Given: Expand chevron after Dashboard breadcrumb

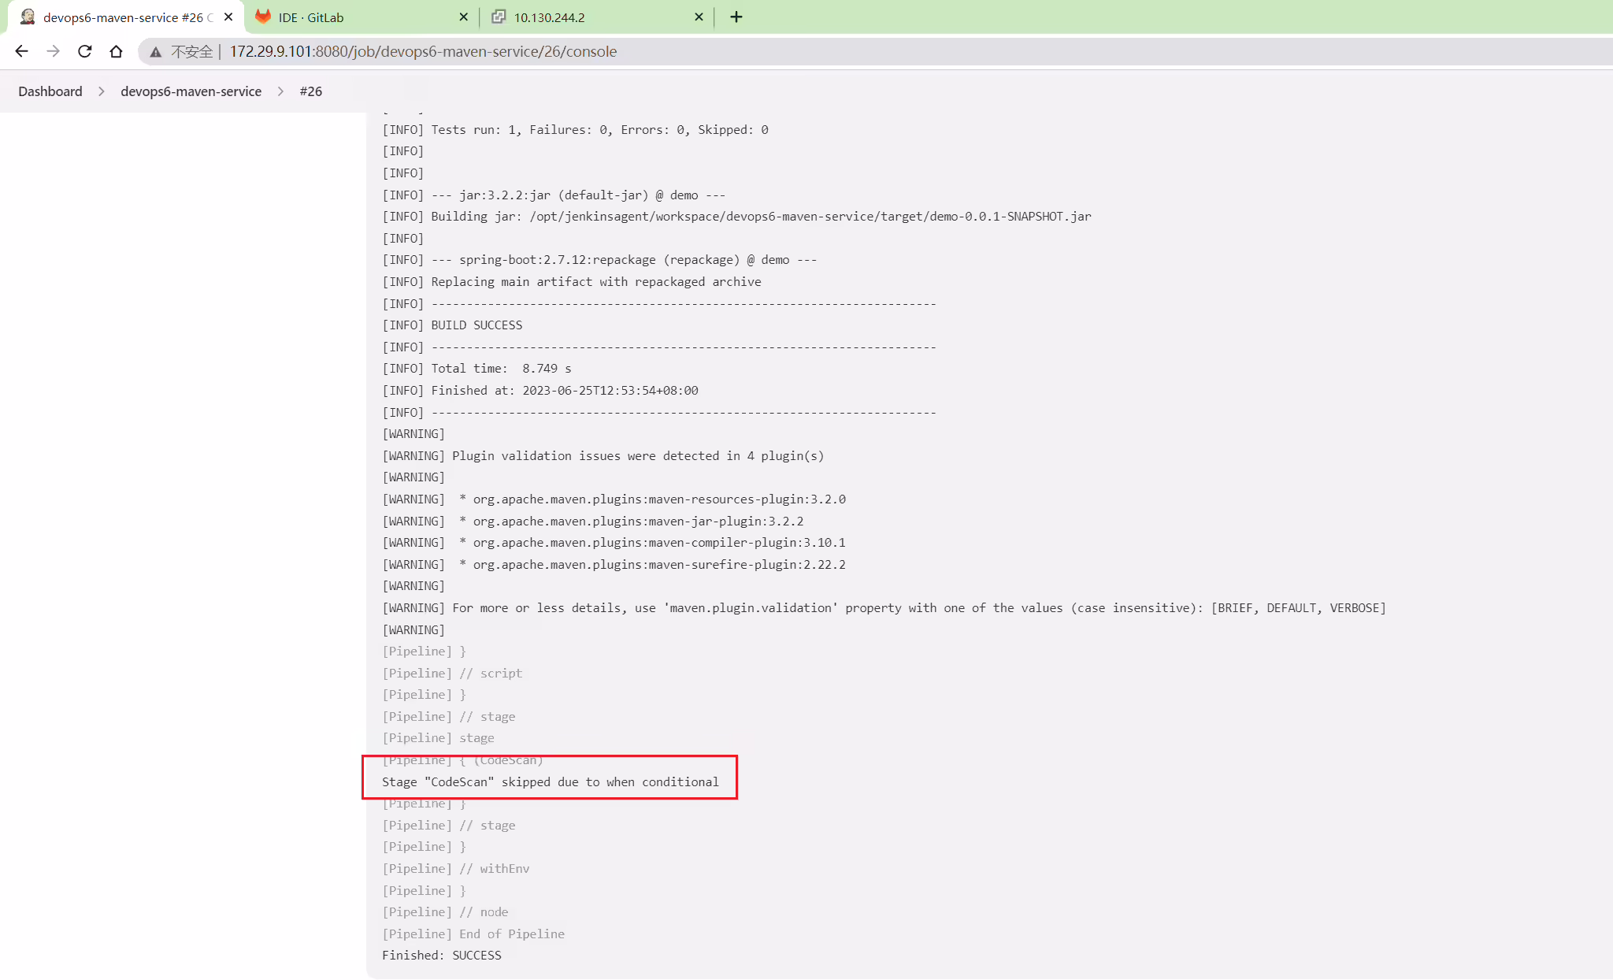Looking at the screenshot, I should pos(102,91).
